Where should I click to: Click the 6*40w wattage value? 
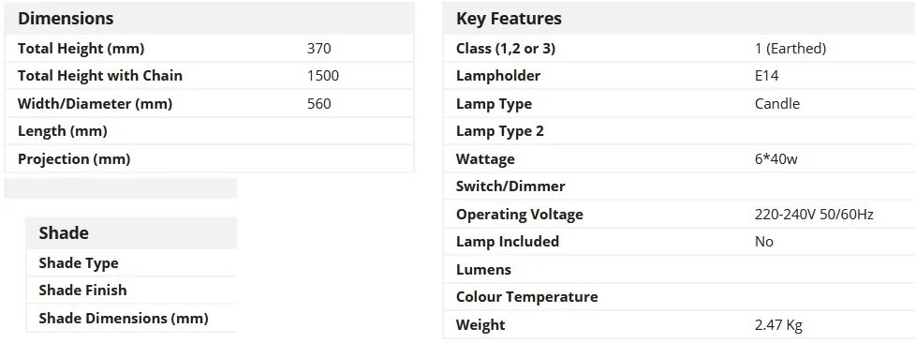(x=776, y=159)
